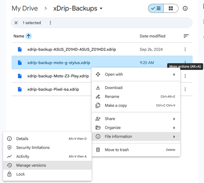Open more options beside '1 selected'

pyautogui.click(x=50, y=23)
